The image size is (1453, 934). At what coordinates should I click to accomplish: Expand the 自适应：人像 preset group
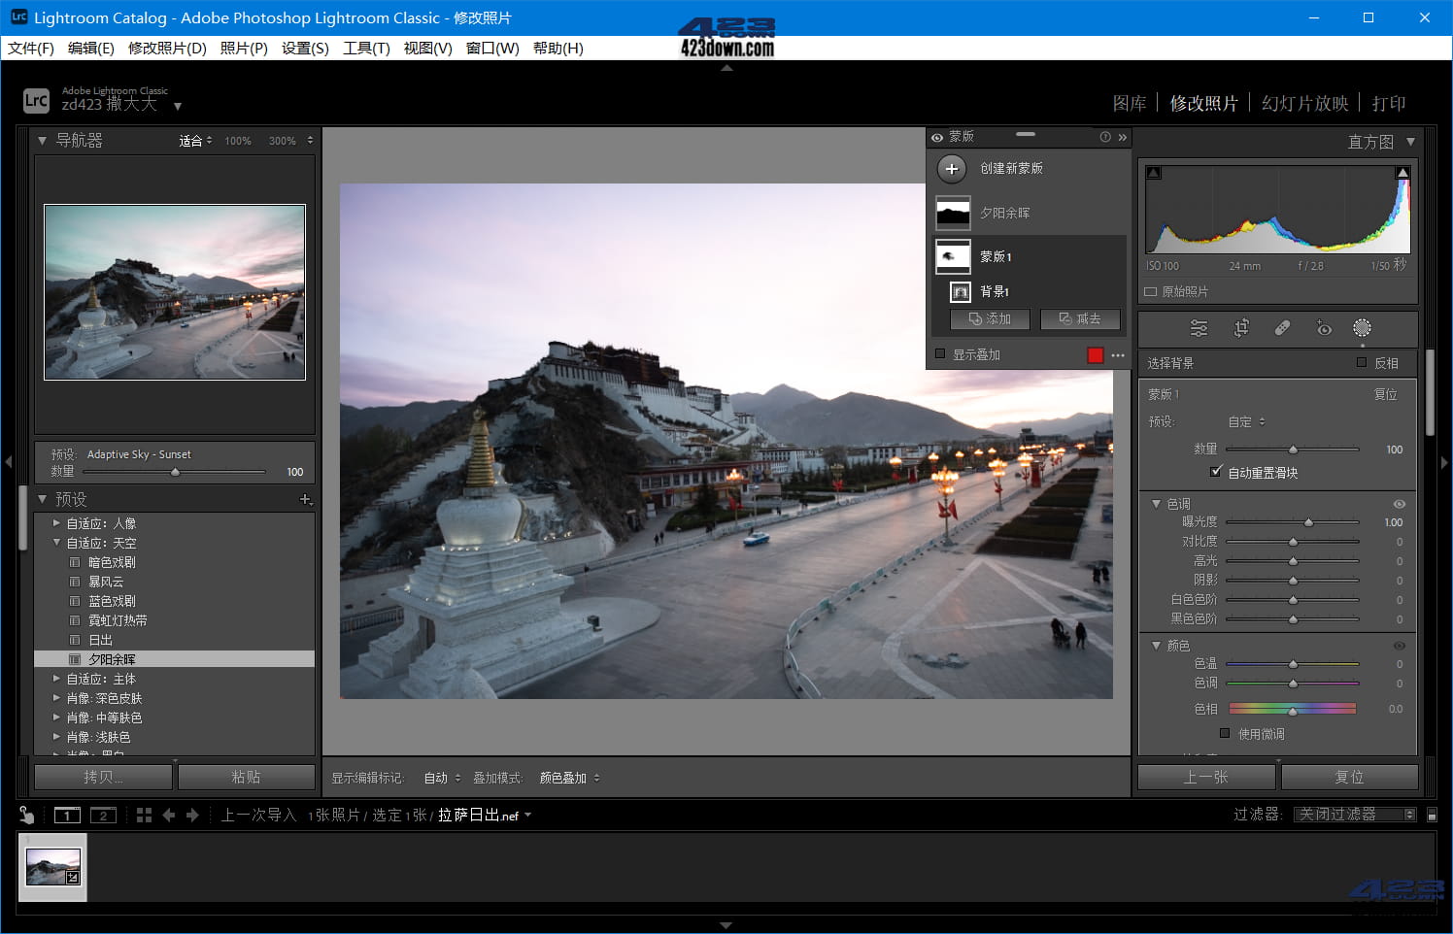56,522
